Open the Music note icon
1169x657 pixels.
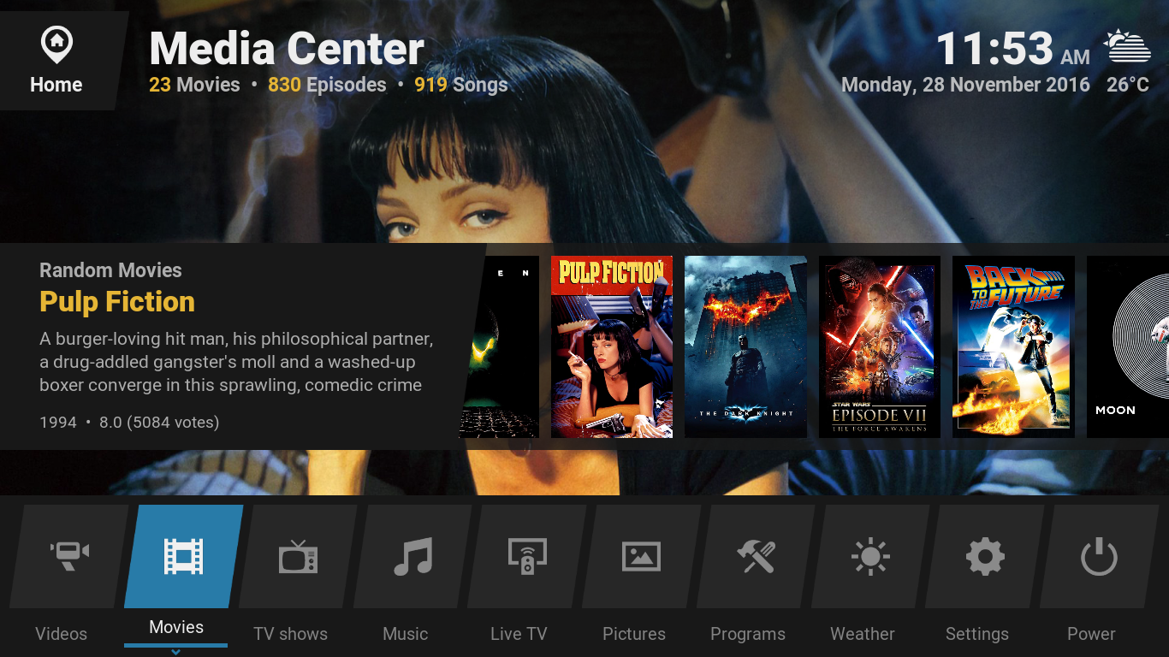pyautogui.click(x=412, y=557)
